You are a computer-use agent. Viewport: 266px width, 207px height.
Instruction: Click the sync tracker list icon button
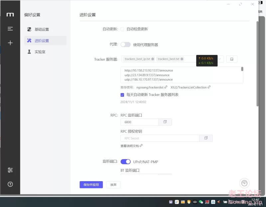point(231,59)
